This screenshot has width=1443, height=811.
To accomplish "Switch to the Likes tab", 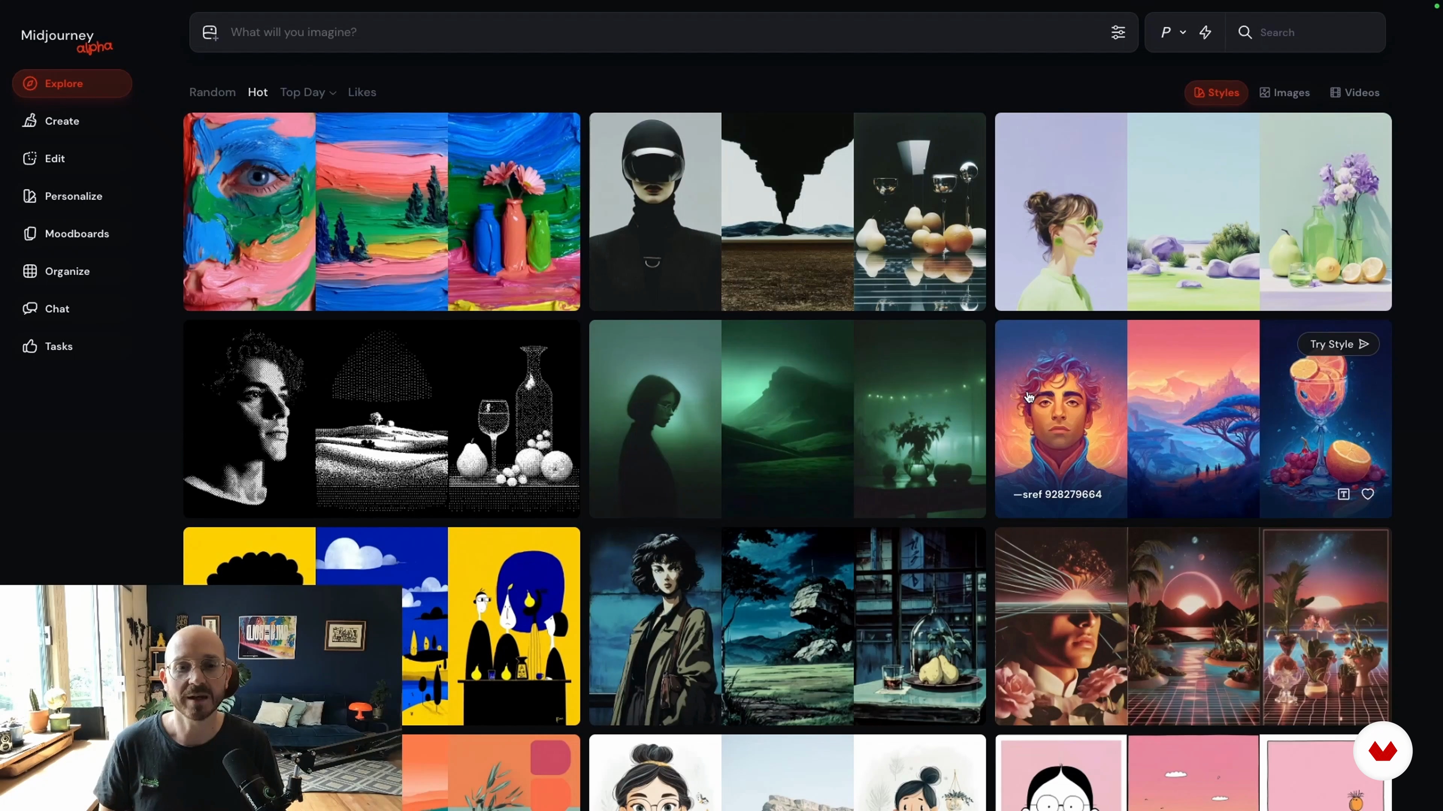I will 362,92.
